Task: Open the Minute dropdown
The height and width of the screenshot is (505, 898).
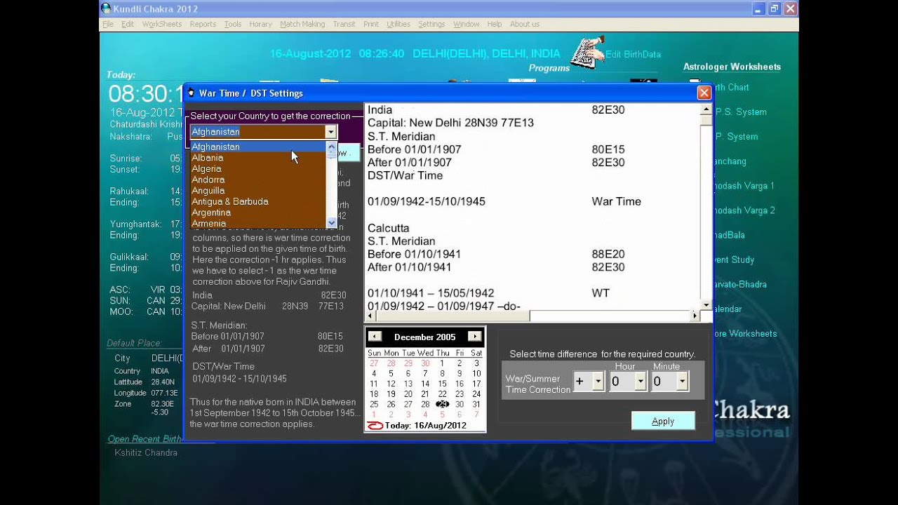Action: 682,382
